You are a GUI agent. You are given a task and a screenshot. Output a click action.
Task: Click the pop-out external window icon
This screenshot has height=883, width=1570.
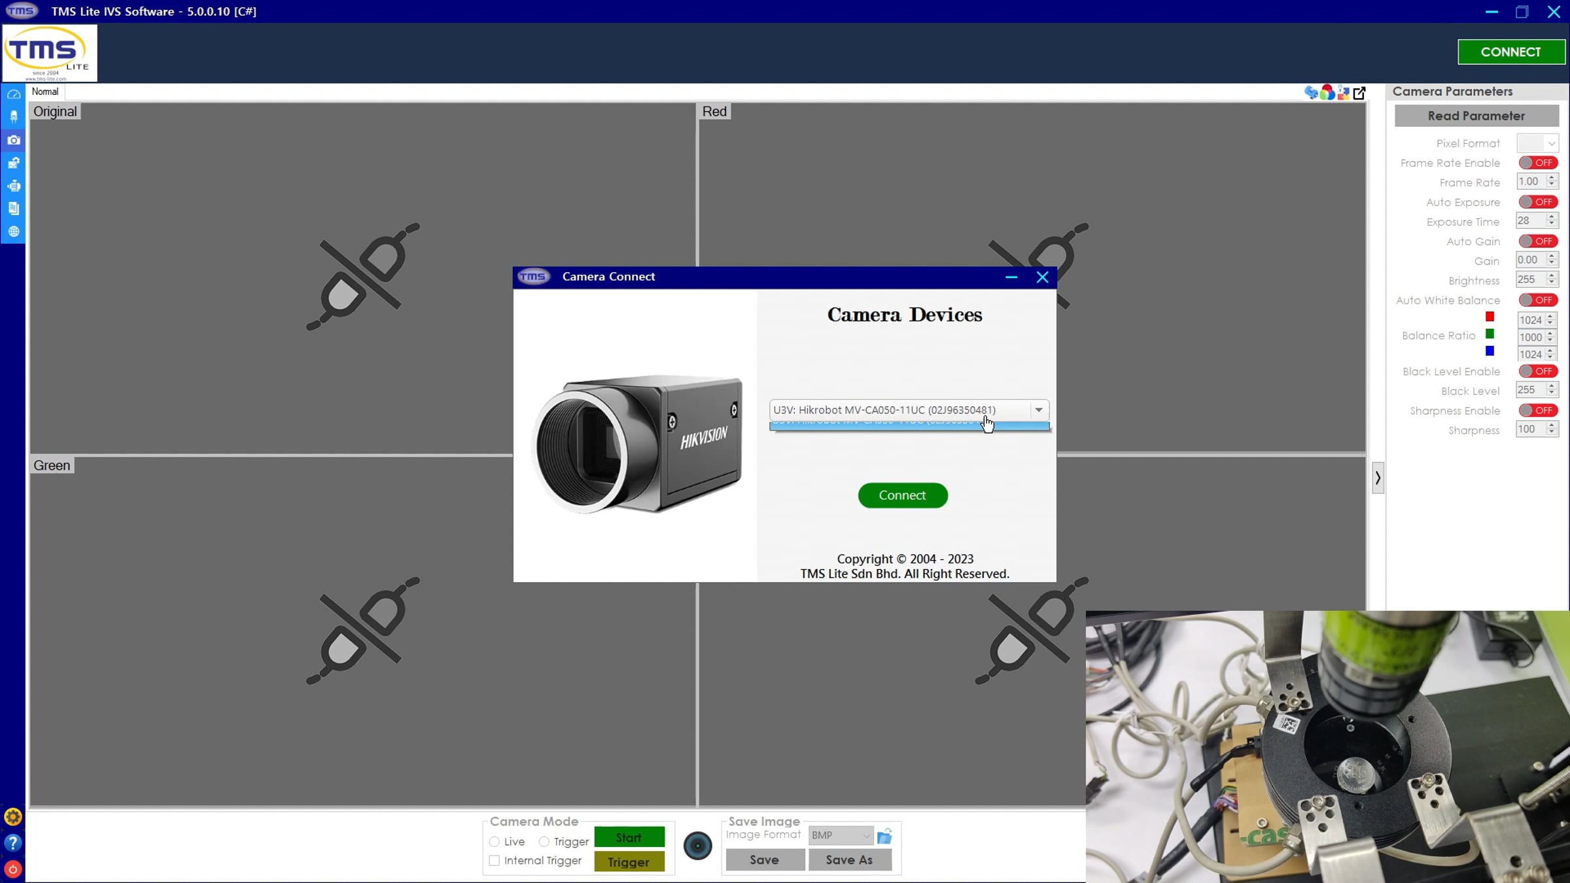tap(1359, 93)
